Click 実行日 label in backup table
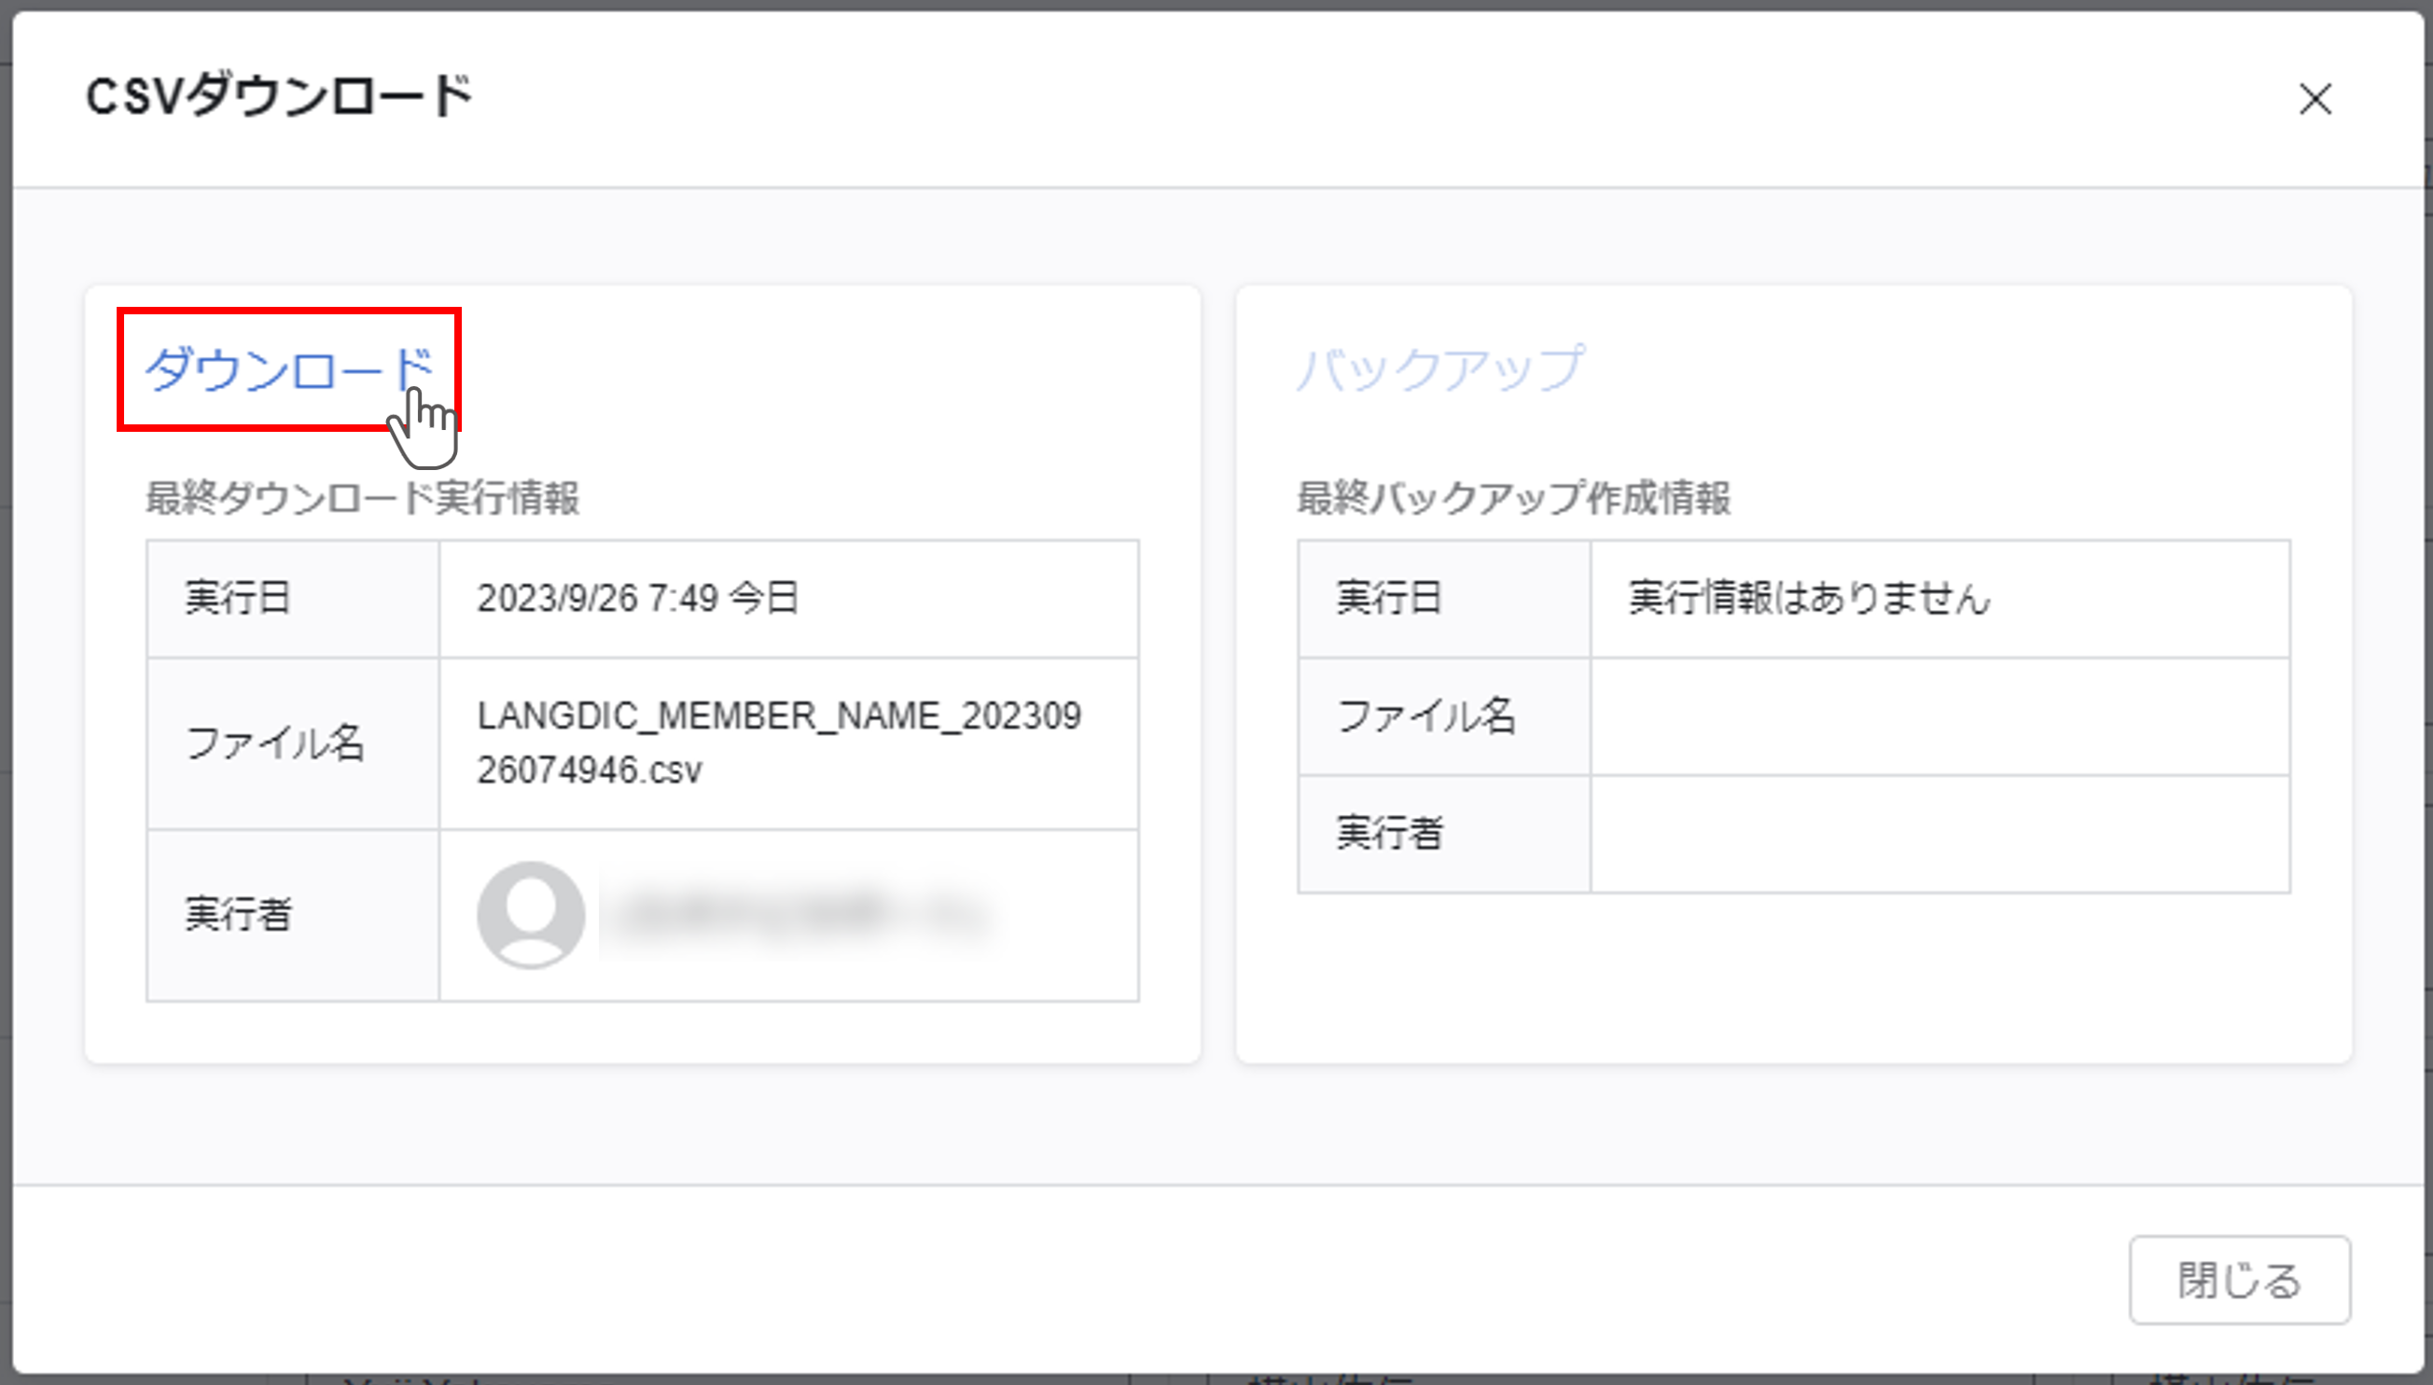 (x=1389, y=599)
